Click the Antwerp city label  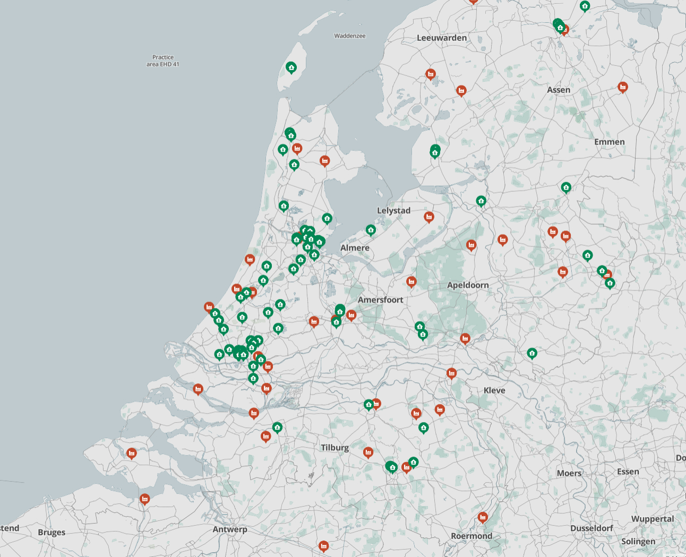pyautogui.click(x=230, y=529)
